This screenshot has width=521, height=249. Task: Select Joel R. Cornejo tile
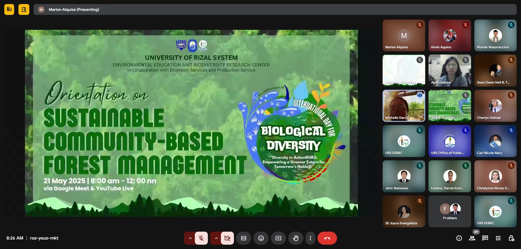click(x=450, y=106)
